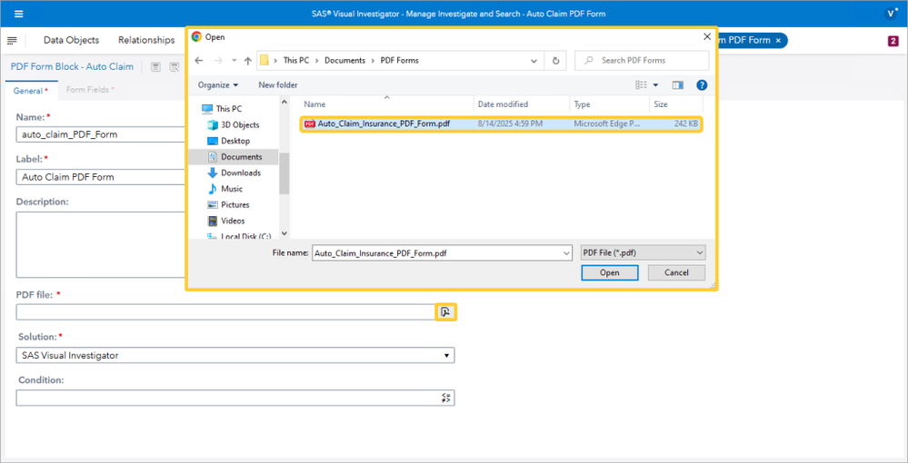908x463 pixels.
Task: Open the tab list icon beside Data Objects
Action: pyautogui.click(x=12, y=40)
